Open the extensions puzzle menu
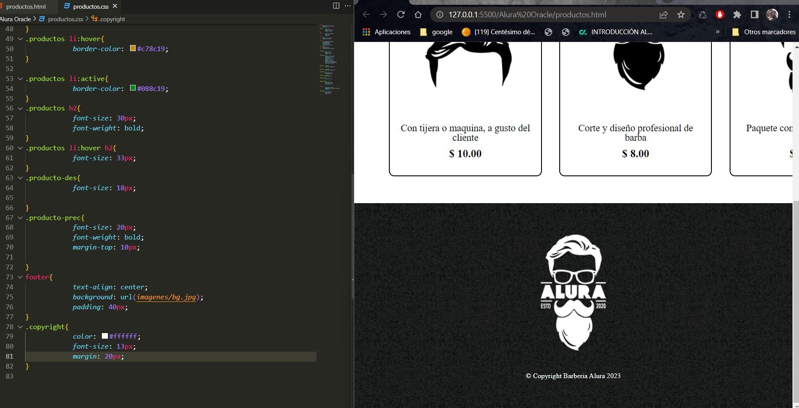Viewport: 799px width, 408px height. [x=737, y=15]
